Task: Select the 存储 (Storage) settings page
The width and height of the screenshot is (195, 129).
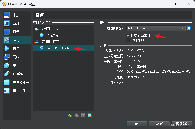Action: pos(17,40)
